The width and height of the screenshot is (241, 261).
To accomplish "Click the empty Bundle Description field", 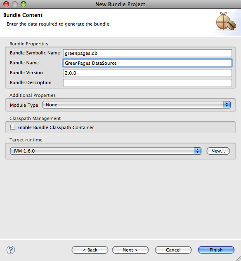I will tap(147, 83).
